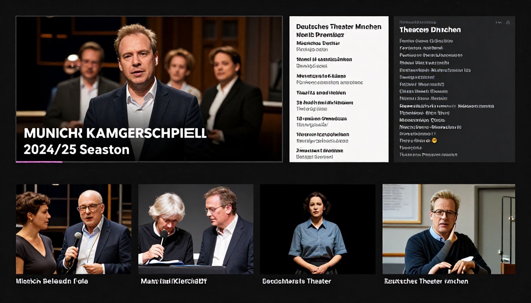Click the caption under the two-people thumbnail
Viewport: 531px width, 303px height.
pos(174,281)
